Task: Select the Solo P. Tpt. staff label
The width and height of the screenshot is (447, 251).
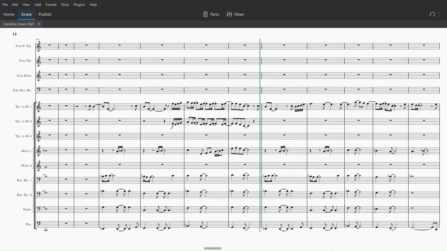Action: pyautogui.click(x=23, y=46)
